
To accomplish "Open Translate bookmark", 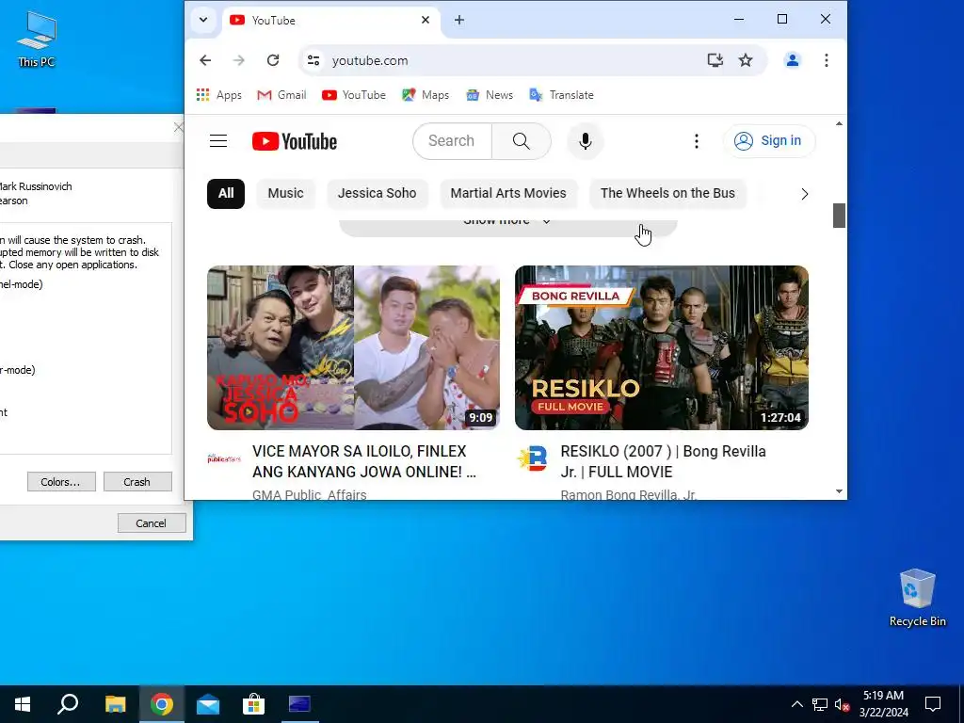I will (x=562, y=95).
